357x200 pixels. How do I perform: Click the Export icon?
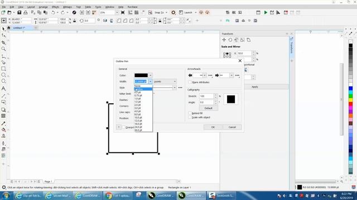[x=88, y=12]
